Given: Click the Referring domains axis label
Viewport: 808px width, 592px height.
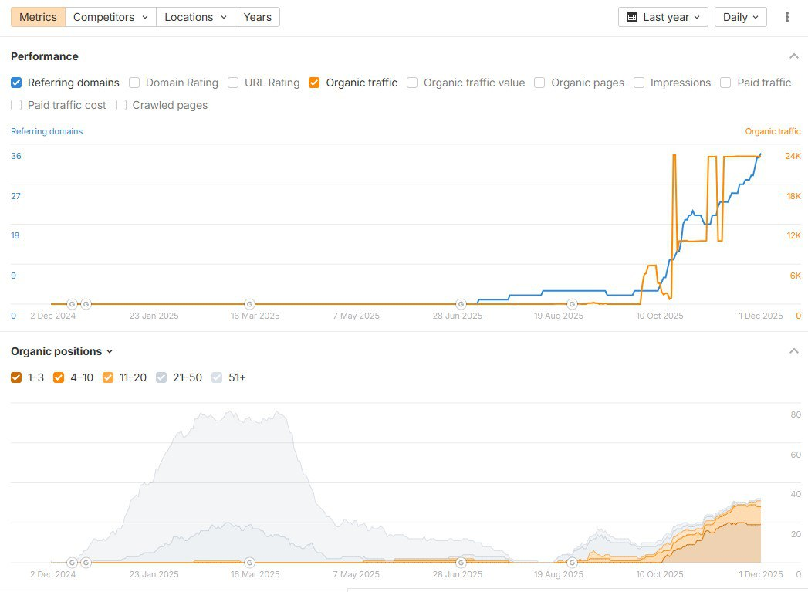Looking at the screenshot, I should tap(46, 131).
